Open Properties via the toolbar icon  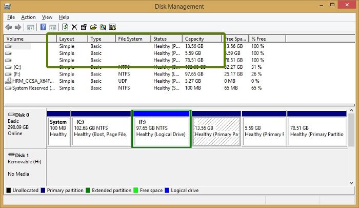(x=84, y=27)
